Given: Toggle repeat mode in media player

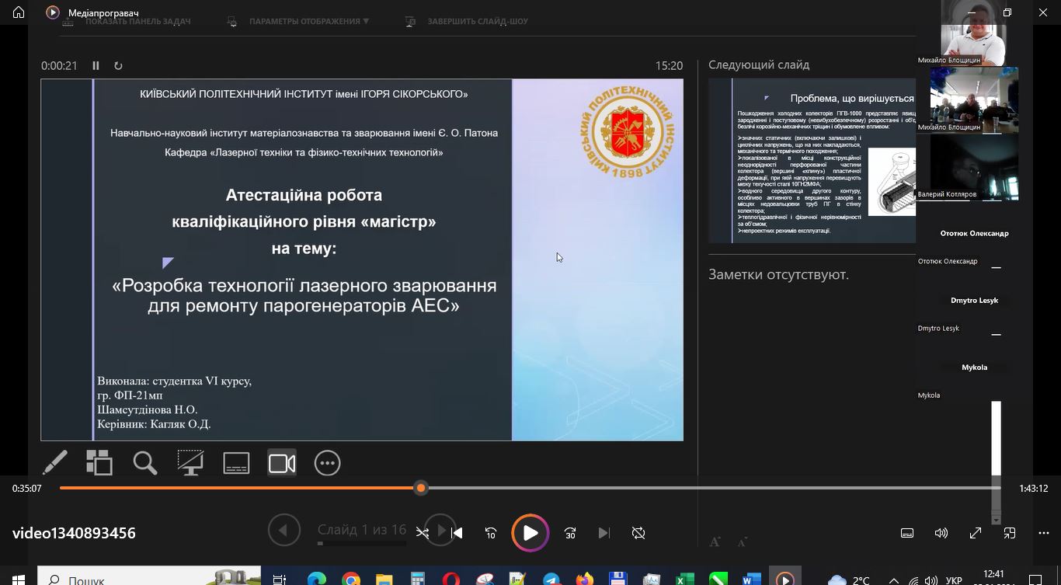Looking at the screenshot, I should coord(638,533).
